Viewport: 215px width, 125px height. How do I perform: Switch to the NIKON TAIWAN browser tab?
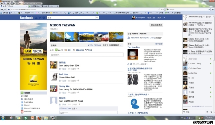(x=14, y=6)
